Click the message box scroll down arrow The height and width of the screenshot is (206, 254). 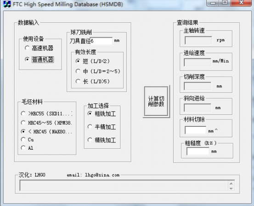pos(231,189)
